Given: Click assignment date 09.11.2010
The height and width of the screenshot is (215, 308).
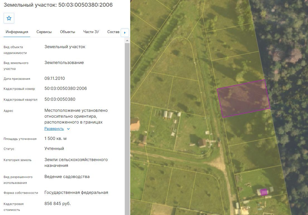Looking at the screenshot, I should (x=55, y=78).
